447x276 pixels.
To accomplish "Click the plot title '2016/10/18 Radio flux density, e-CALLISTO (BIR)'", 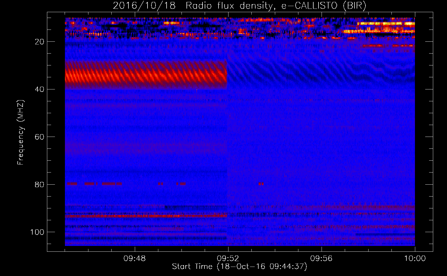I will point(240,6).
